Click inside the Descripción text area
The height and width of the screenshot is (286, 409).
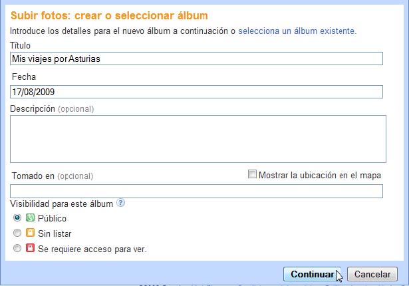(198, 139)
